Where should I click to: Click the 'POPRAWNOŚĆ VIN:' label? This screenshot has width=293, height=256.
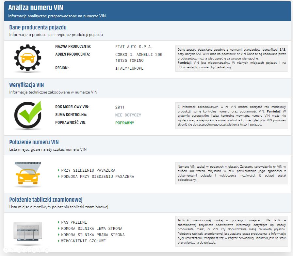[71, 123]
